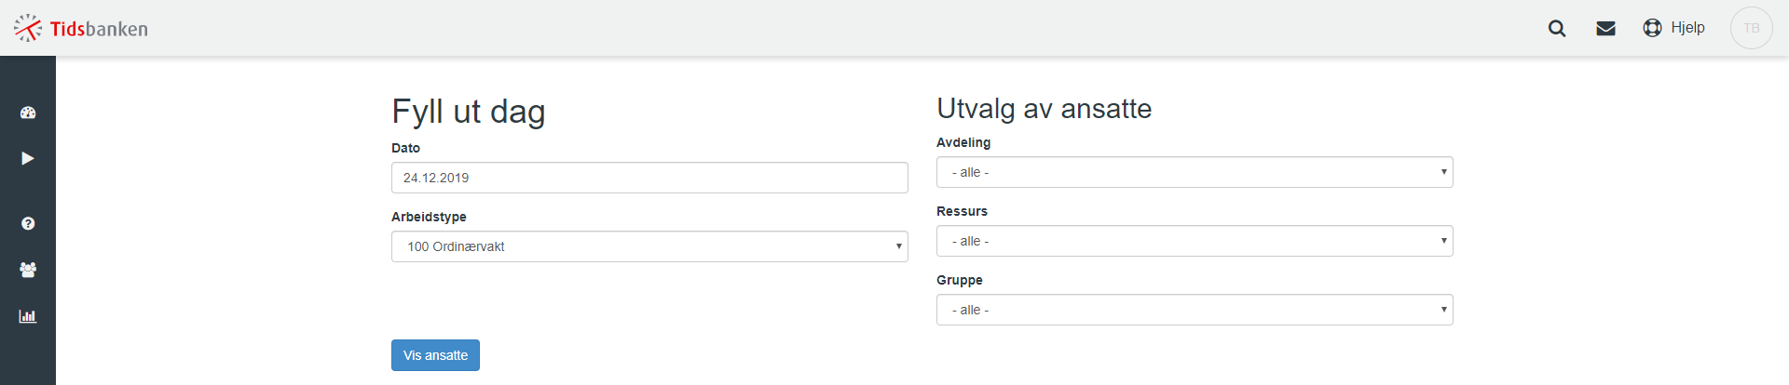Open the bar chart reports icon
Screen dimensions: 1789x385
28,316
